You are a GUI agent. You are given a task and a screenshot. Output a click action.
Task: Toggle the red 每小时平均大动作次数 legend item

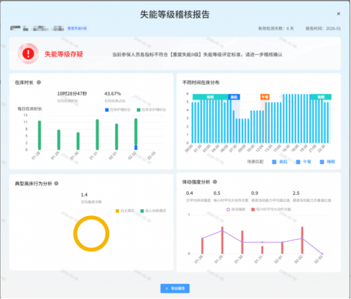[271, 210]
